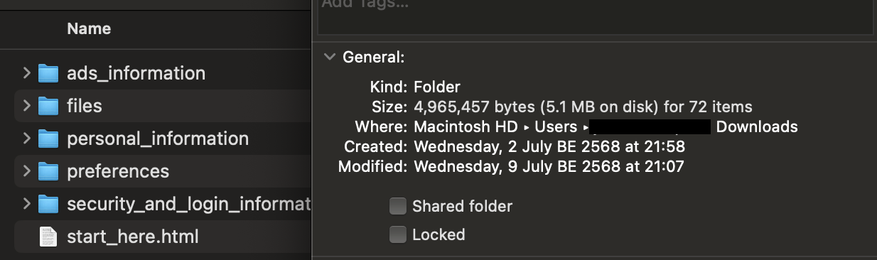This screenshot has height=260, width=877.
Task: Sort by the Name column header
Action: coord(89,29)
